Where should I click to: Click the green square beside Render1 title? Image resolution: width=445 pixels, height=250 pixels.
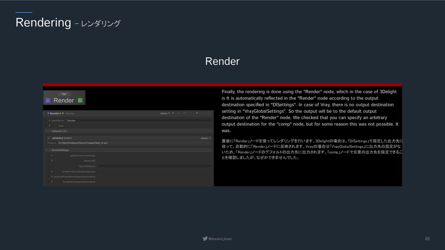pos(63,113)
